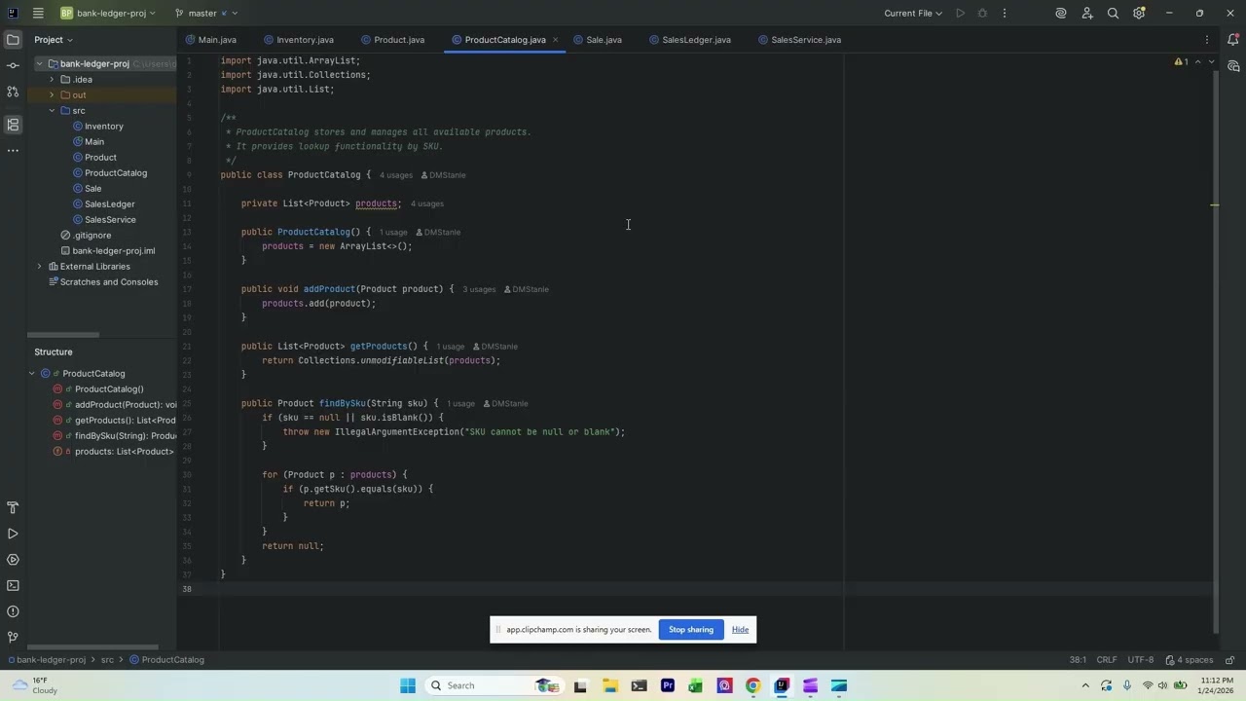Collapse ProductCatalog in Structure panel

[32, 373]
